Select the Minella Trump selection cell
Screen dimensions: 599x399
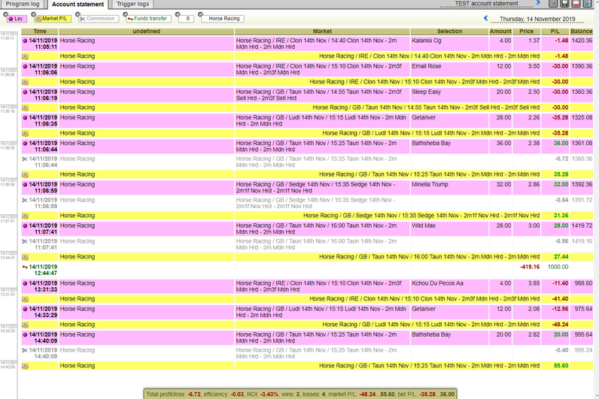[x=450, y=187]
